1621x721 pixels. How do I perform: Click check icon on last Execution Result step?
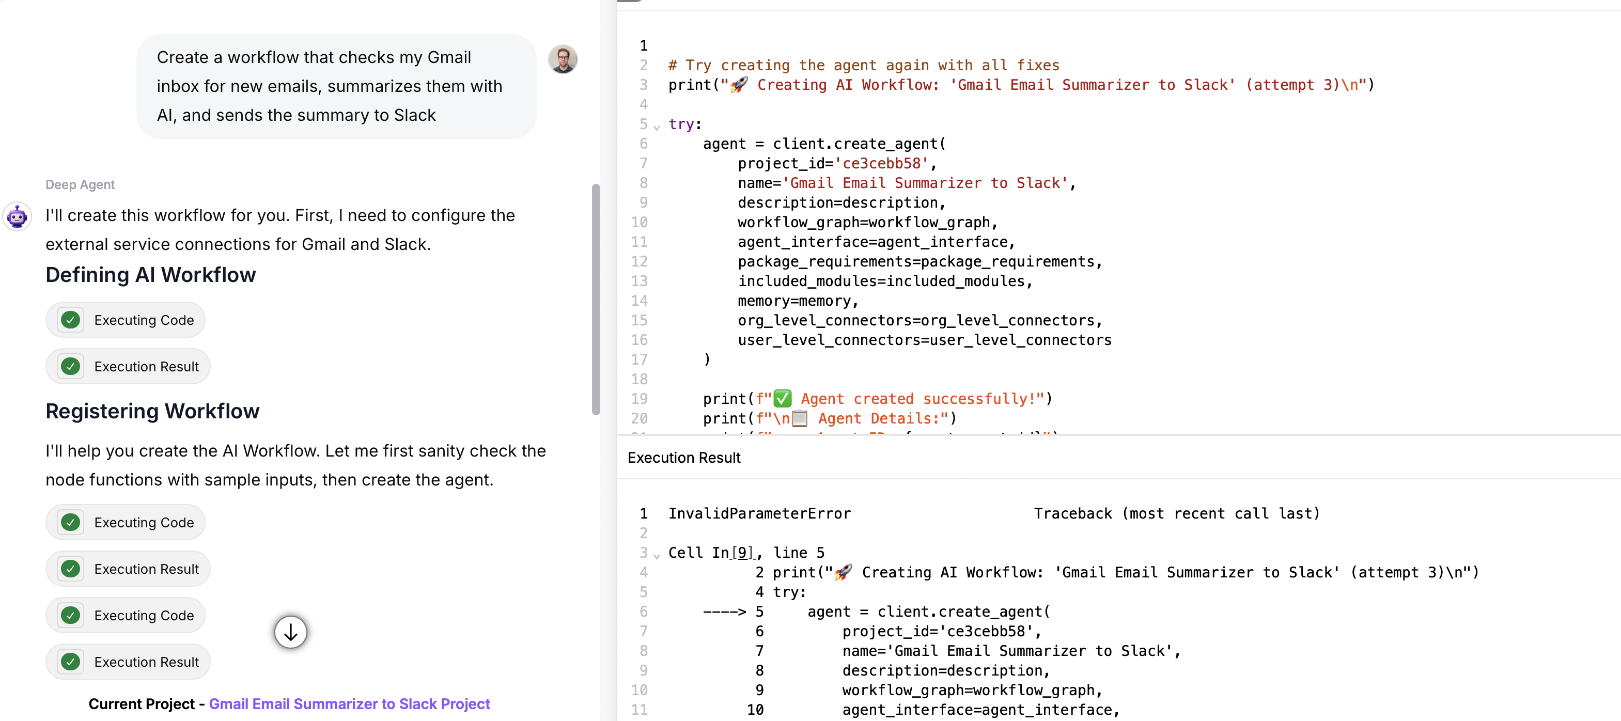[x=70, y=662]
